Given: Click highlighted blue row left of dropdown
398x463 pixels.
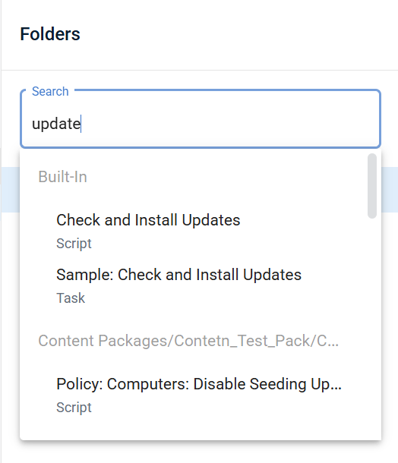Looking at the screenshot, I should click(10, 190).
